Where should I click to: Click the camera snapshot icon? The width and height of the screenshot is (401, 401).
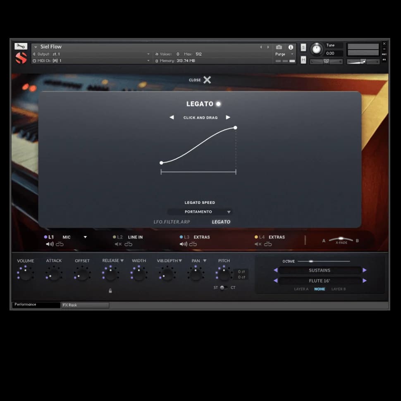279,47
